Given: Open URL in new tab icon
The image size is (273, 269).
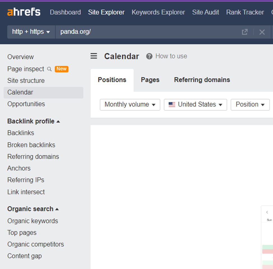Looking at the screenshot, I should pos(245,32).
